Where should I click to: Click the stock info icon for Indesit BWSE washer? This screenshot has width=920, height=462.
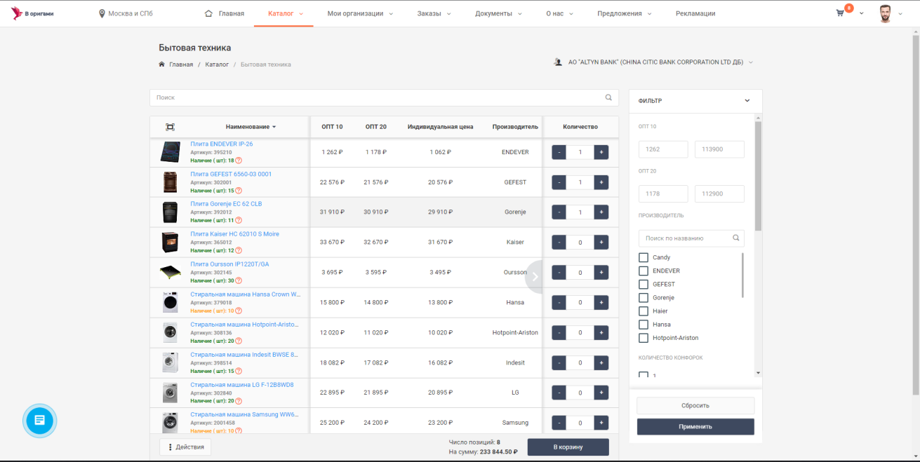[x=239, y=371]
